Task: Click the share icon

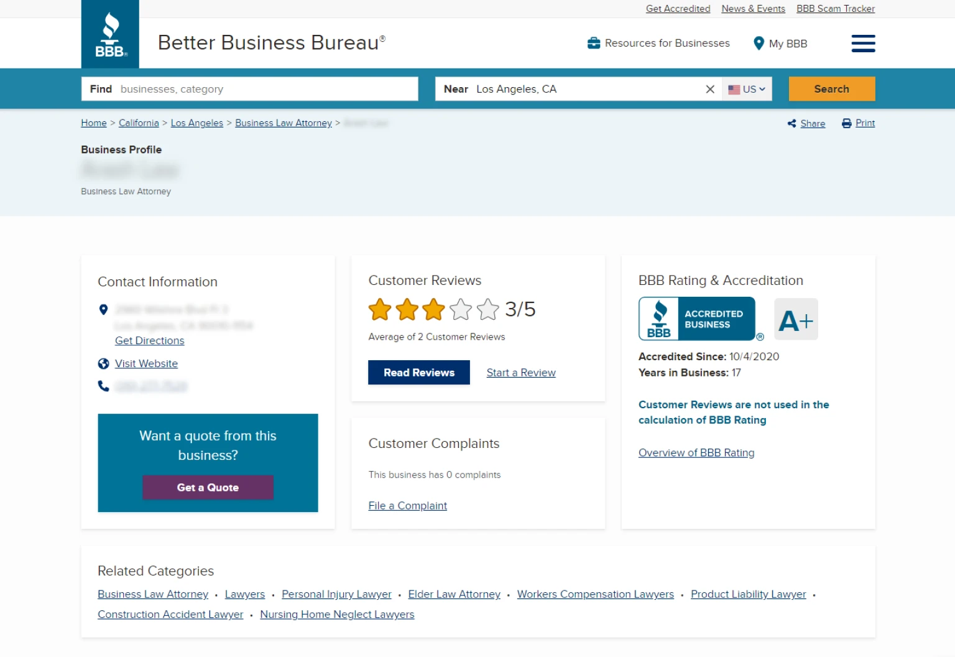Action: (x=791, y=123)
